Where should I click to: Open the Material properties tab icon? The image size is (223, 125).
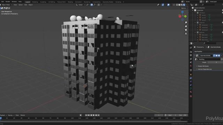click(191, 92)
